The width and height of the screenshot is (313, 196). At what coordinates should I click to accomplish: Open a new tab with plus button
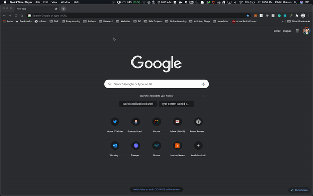(x=63, y=9)
